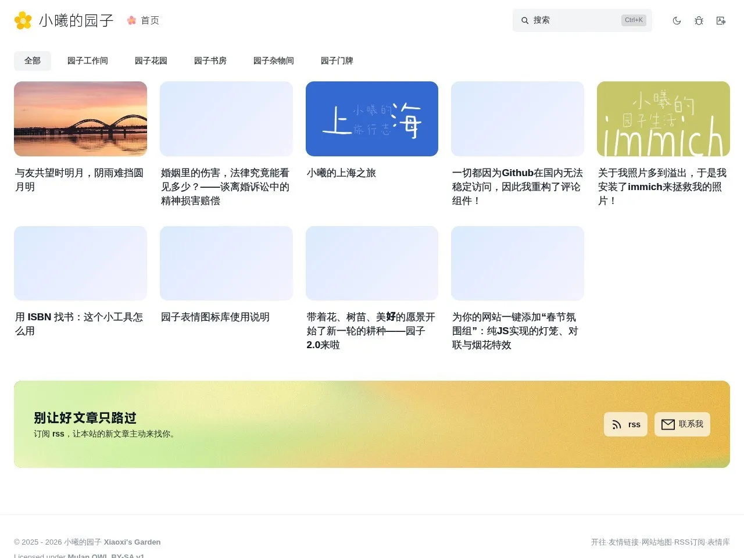Open article 用 ISBN 找书
744x558 pixels.
79,324
